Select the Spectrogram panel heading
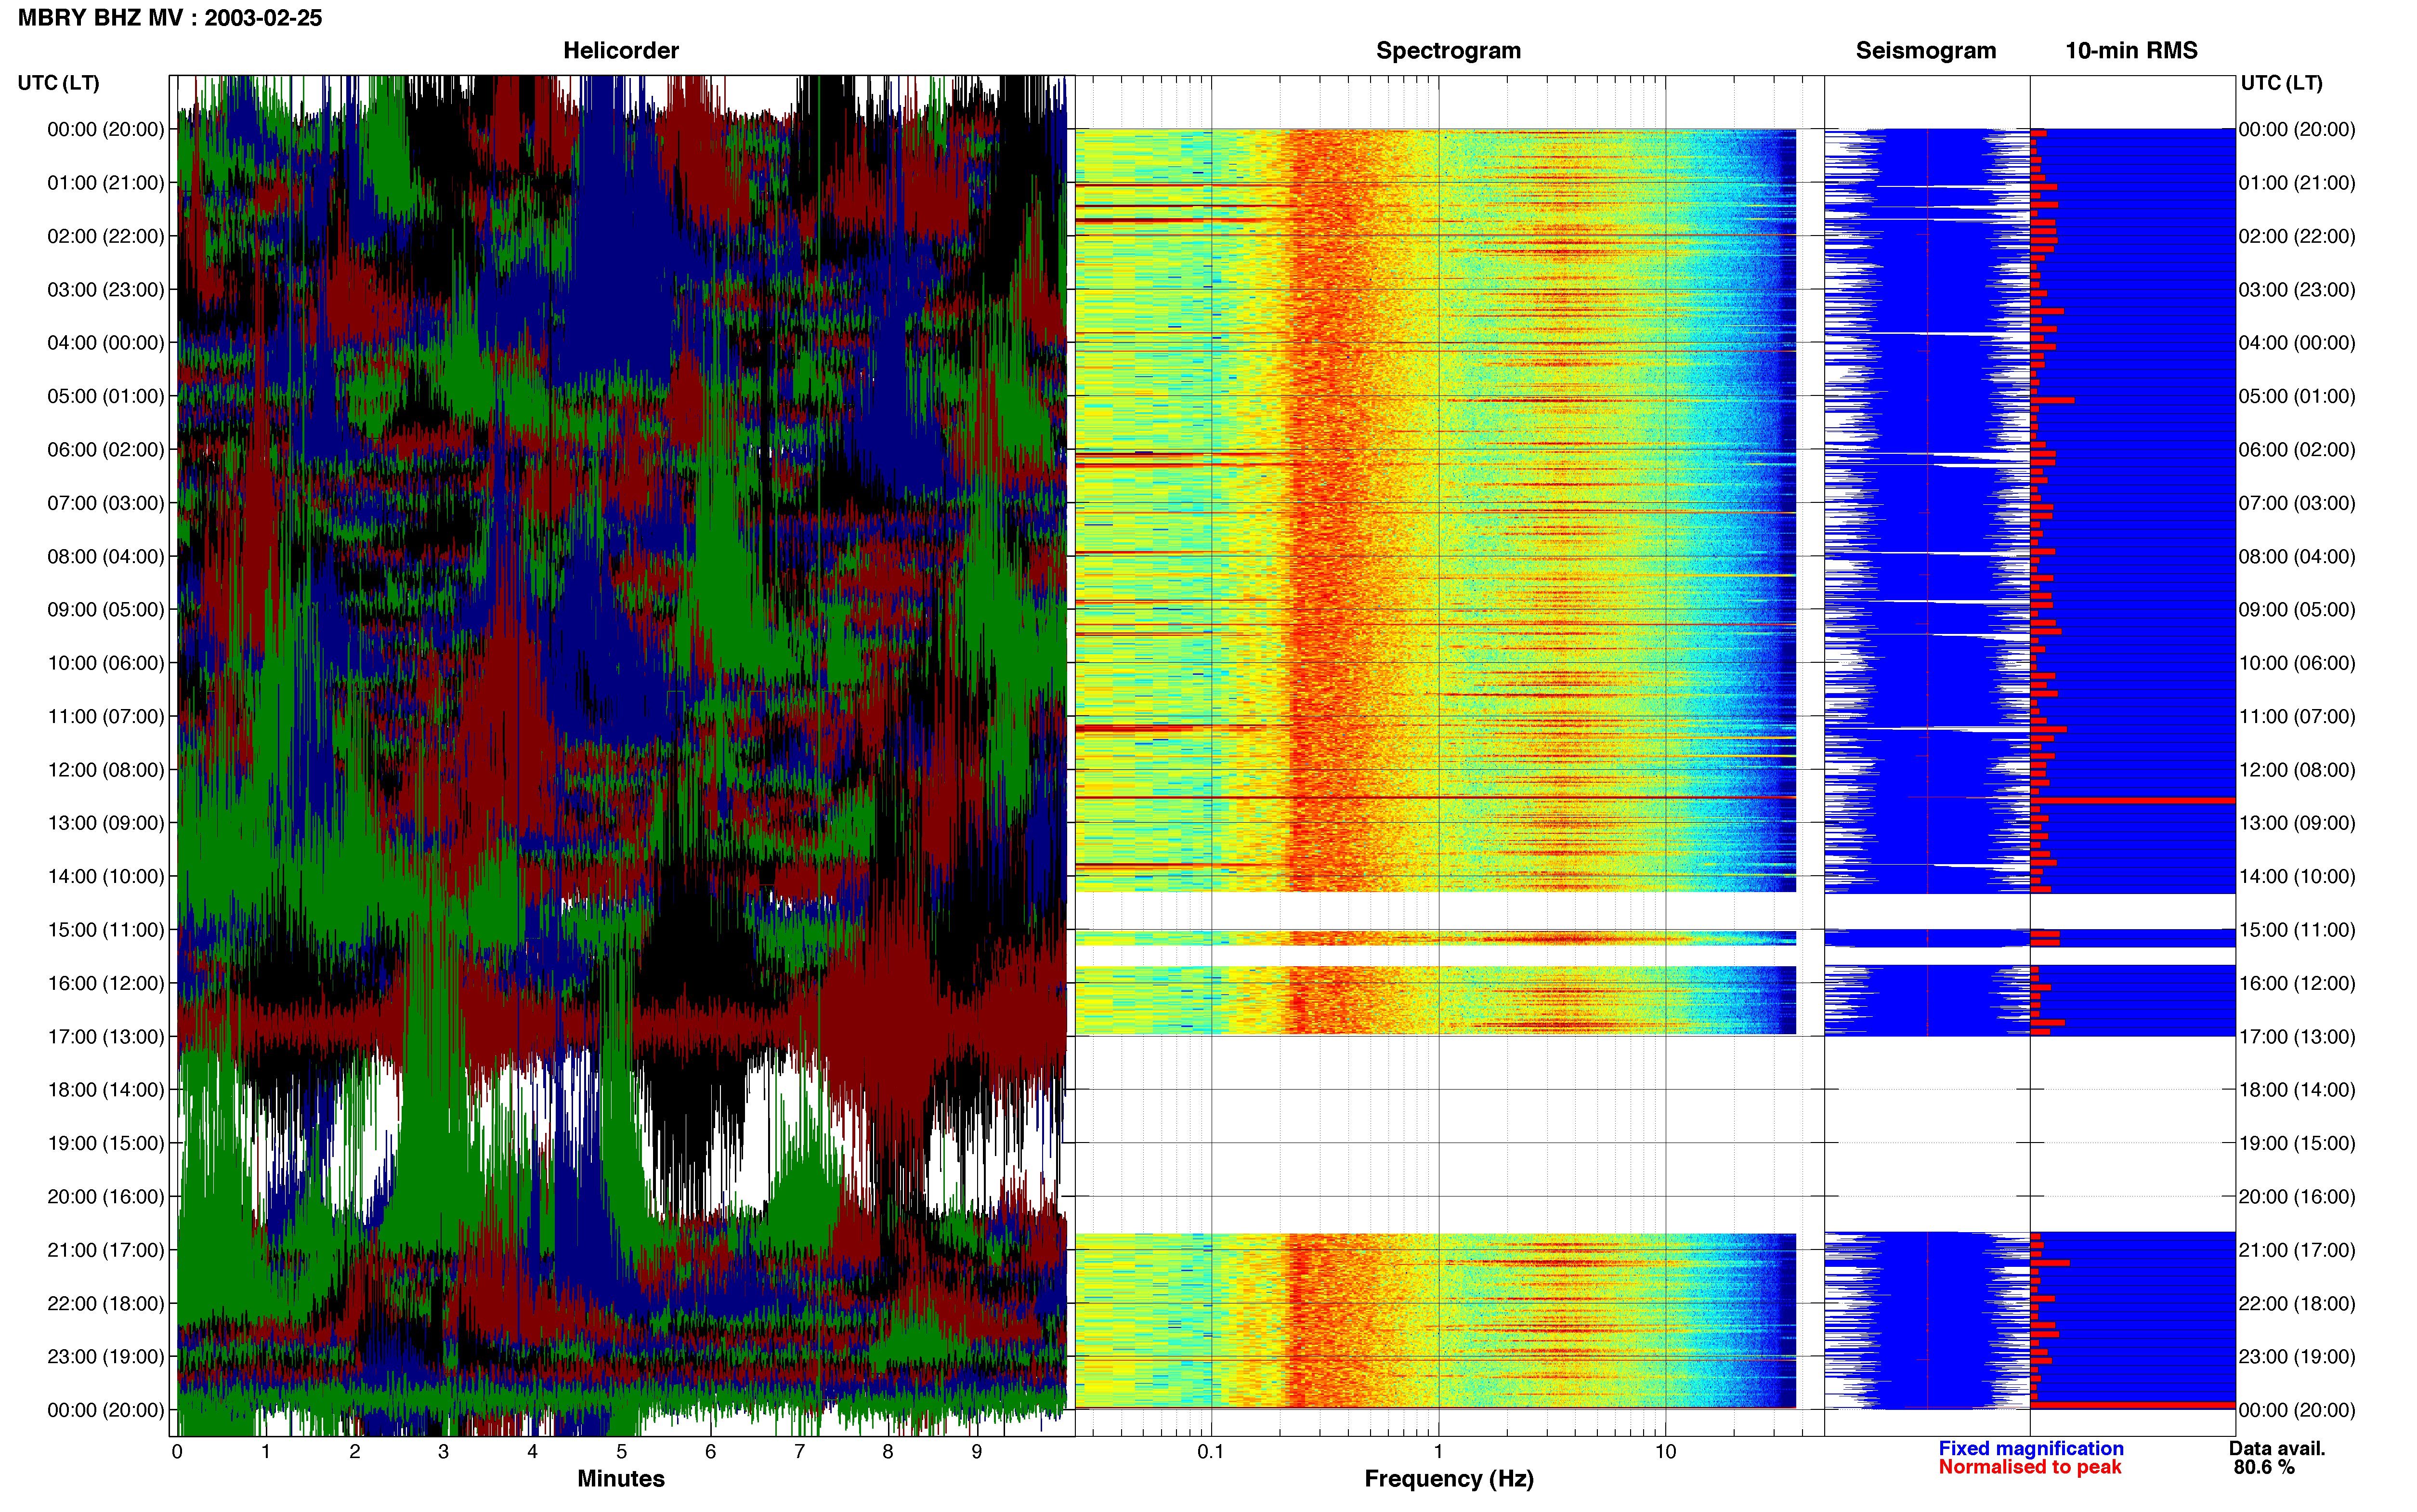Screen dimensions: 2417x1512 (x=1449, y=51)
